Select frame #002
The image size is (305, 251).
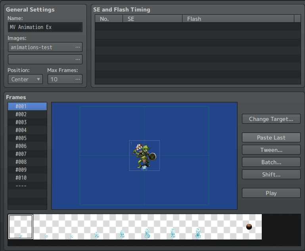(27, 114)
